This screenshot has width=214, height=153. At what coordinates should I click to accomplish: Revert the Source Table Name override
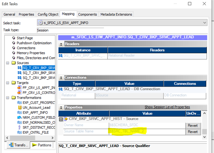click(193, 132)
